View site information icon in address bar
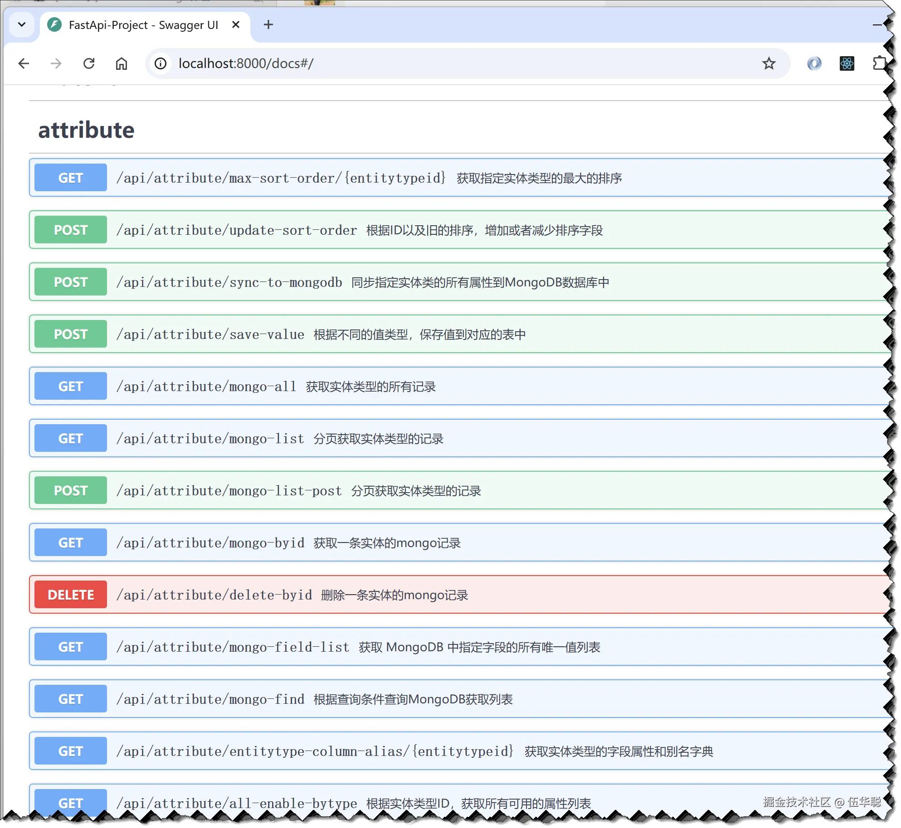 click(161, 63)
